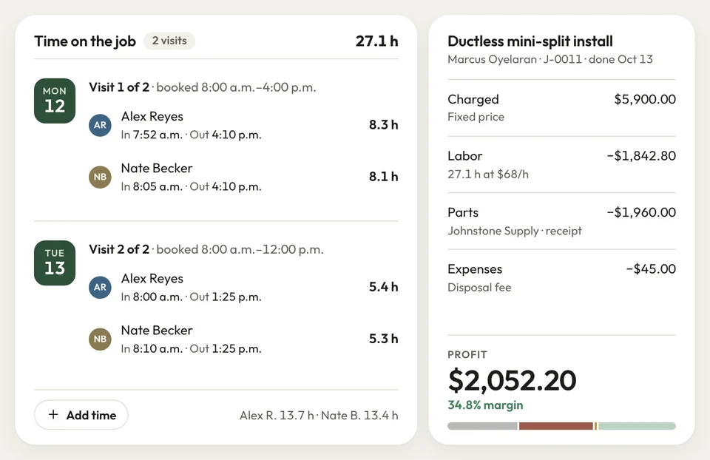Image resolution: width=710 pixels, height=460 pixels.
Task: Click the $2,052.20 profit figure
Action: click(x=512, y=380)
